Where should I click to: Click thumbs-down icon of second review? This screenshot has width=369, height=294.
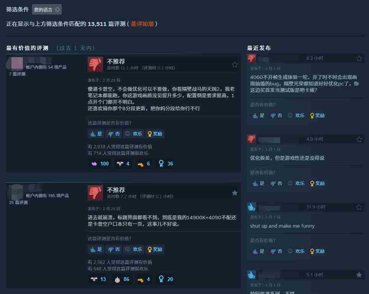95,193
